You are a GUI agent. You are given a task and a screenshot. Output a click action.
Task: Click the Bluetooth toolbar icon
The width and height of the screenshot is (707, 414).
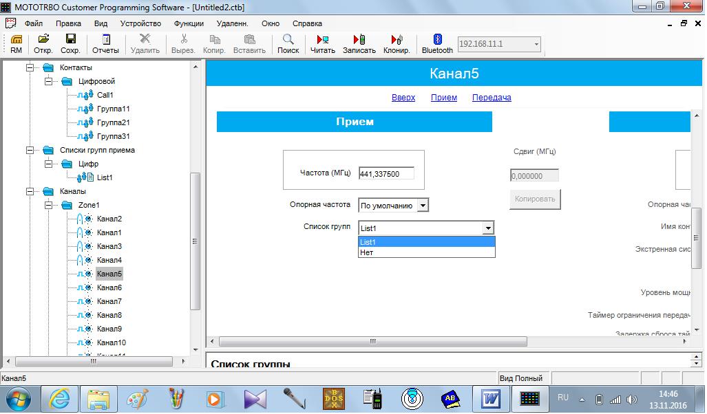[x=437, y=44]
